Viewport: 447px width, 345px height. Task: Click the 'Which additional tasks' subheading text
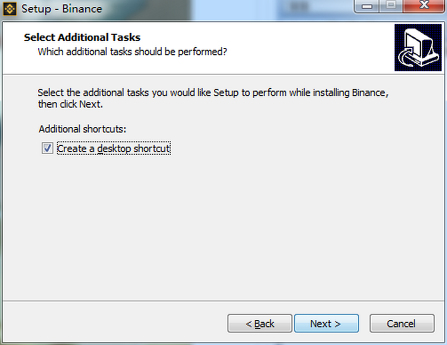point(132,51)
